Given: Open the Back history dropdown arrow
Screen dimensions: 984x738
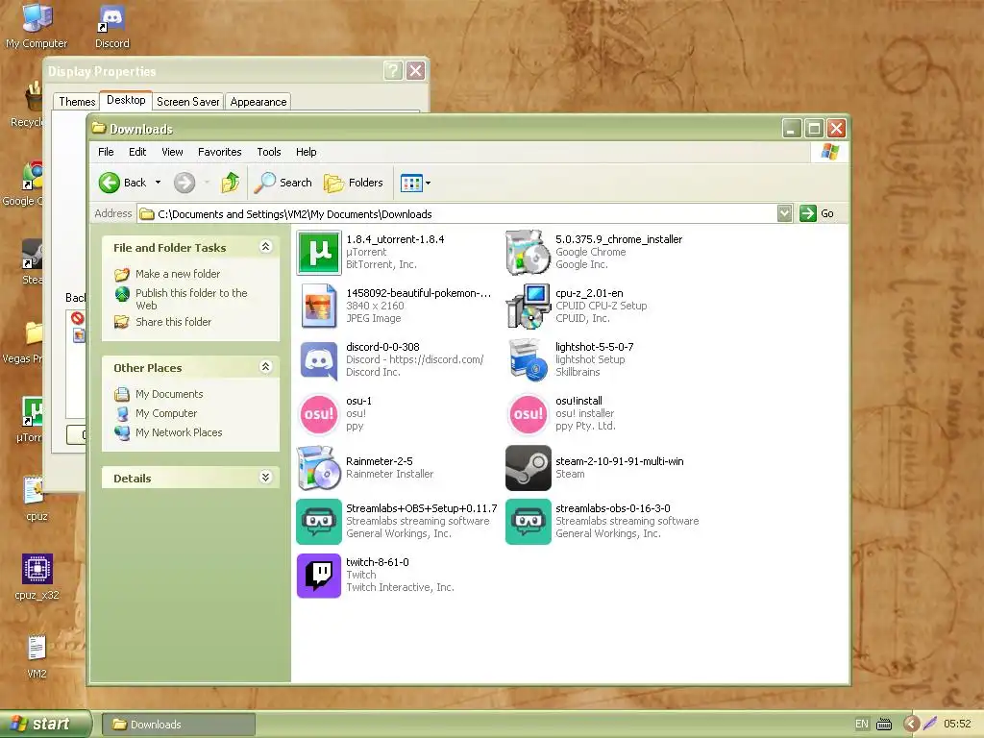Looking at the screenshot, I should pos(159,183).
